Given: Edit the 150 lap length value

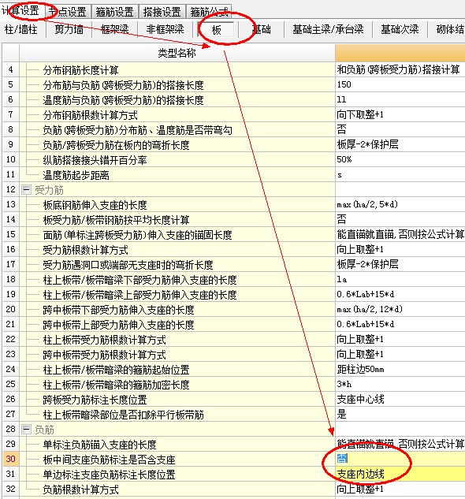Looking at the screenshot, I should coord(400,84).
